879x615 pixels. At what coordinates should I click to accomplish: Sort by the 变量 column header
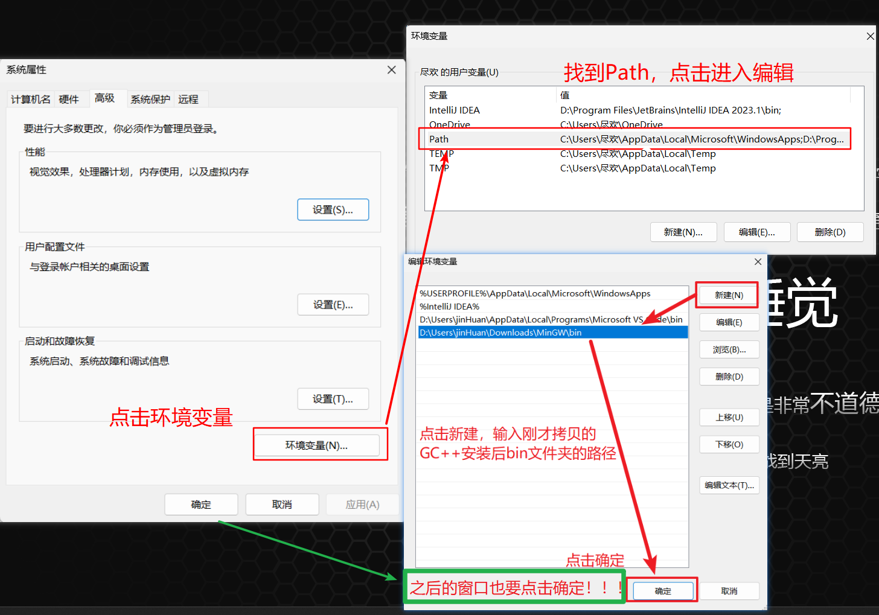point(438,95)
